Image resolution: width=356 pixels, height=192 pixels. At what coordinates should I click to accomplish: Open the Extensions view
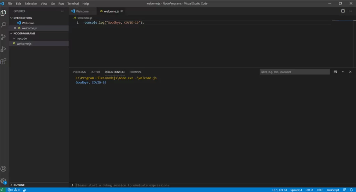click(3, 61)
